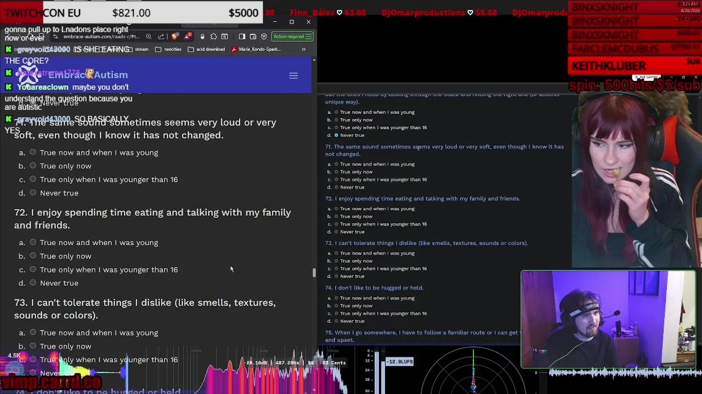The width and height of the screenshot is (702, 394).
Task: Click the embrace-autism.com address bar
Action: point(101,37)
